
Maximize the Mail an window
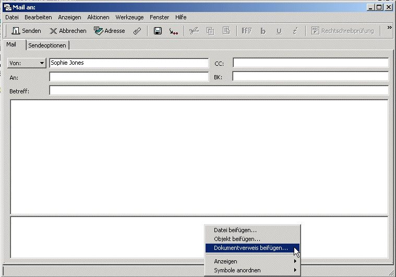pos(379,7)
